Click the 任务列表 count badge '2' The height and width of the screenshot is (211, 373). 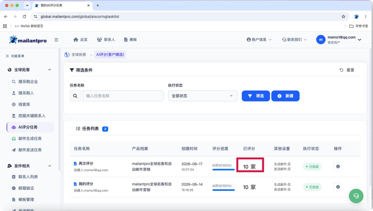pyautogui.click(x=105, y=129)
